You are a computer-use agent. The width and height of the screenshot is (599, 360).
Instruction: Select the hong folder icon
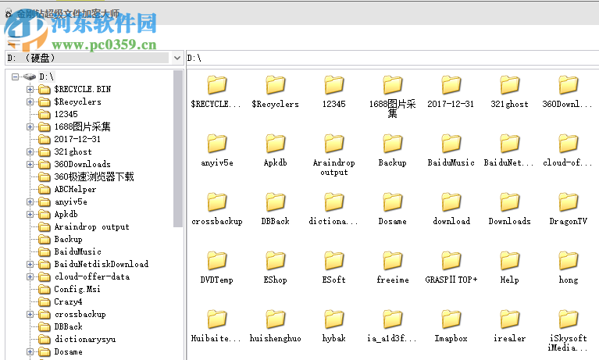pyautogui.click(x=568, y=261)
